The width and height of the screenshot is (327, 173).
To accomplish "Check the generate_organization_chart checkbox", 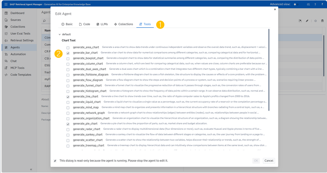I will tap(68, 119).
